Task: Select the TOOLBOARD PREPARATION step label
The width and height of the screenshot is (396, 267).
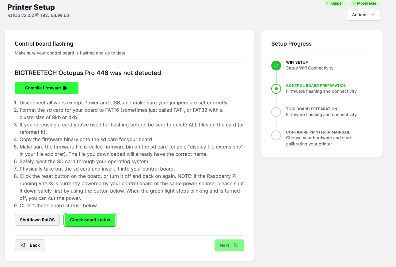Action: 311,109
